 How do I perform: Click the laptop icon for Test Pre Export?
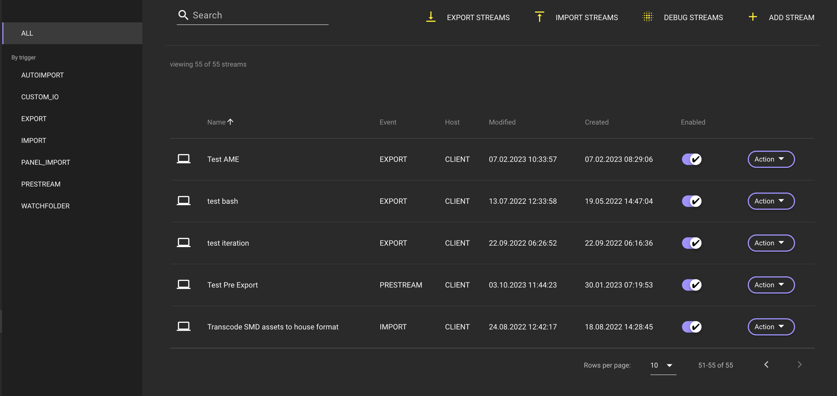pos(183,285)
